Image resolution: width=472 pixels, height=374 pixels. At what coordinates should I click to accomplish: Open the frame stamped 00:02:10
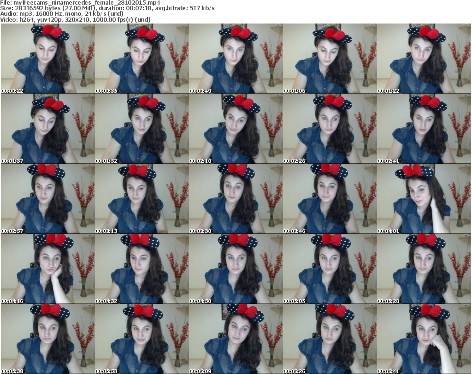click(x=236, y=129)
